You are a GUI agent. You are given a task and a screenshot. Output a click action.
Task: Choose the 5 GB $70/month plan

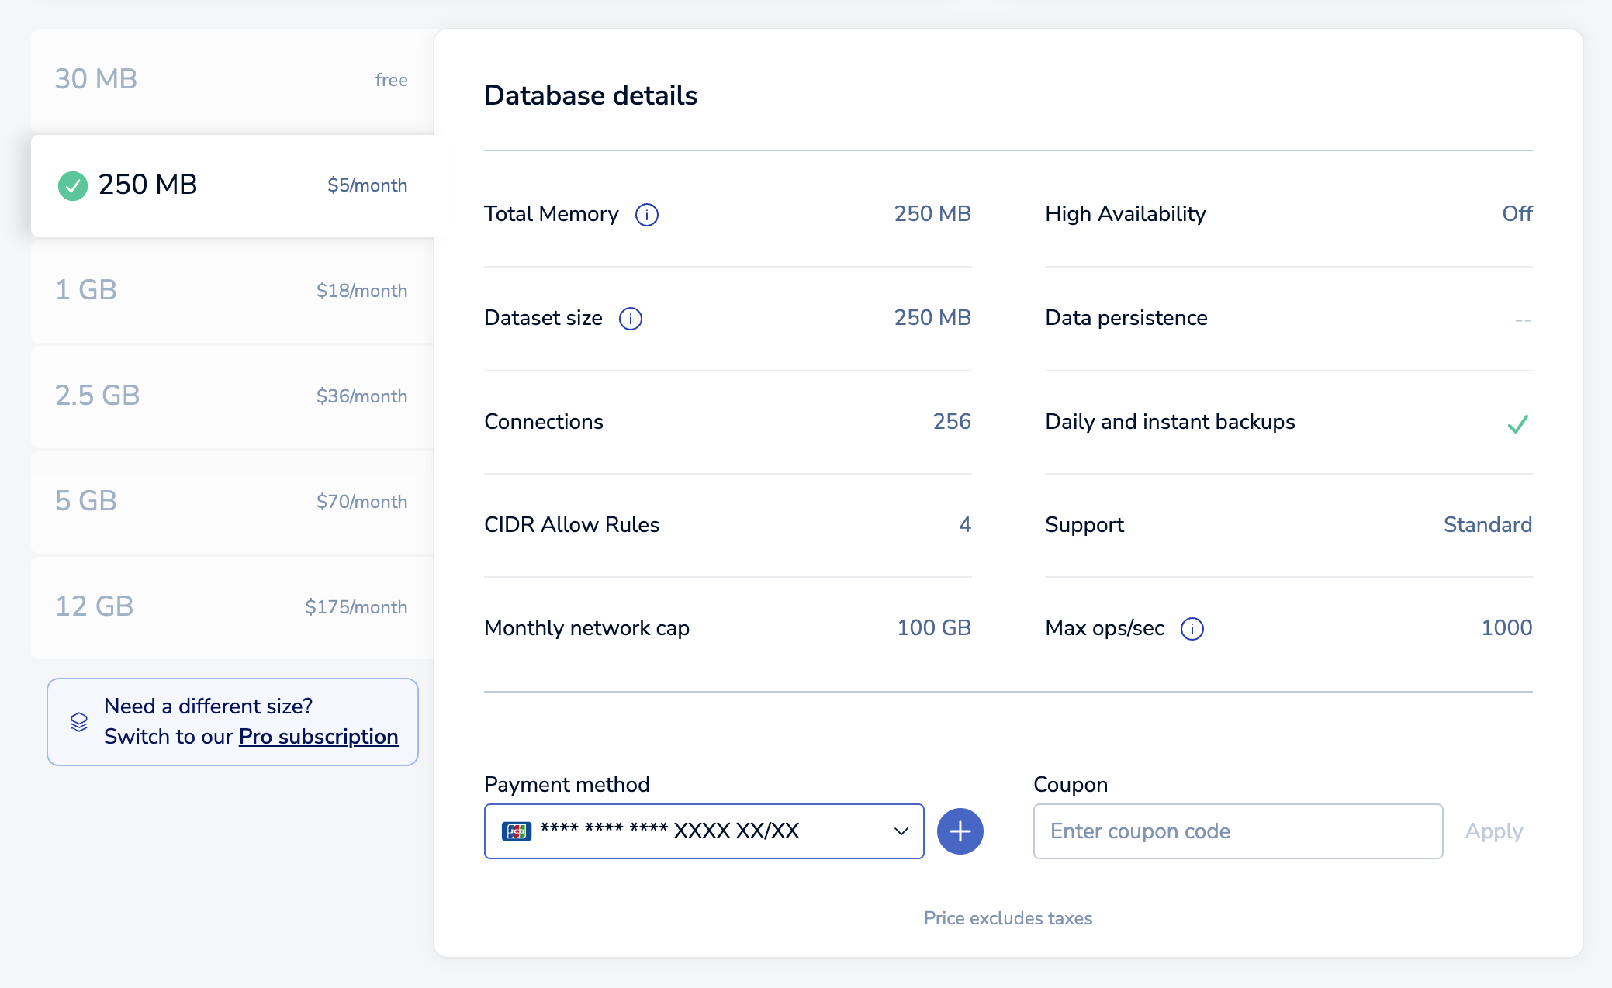click(x=231, y=502)
